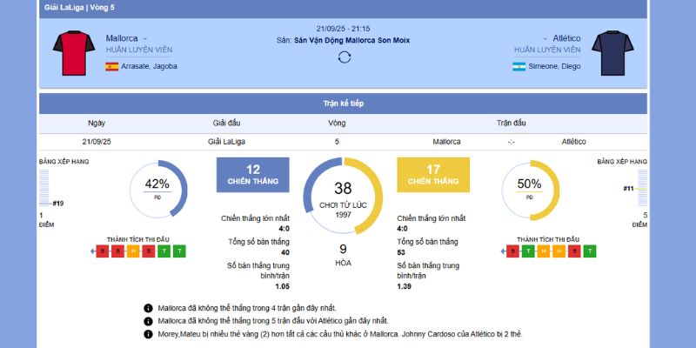This screenshot has width=696, height=348.
Task: Select the orange H square in Mallorca's form
Action: click(133, 251)
